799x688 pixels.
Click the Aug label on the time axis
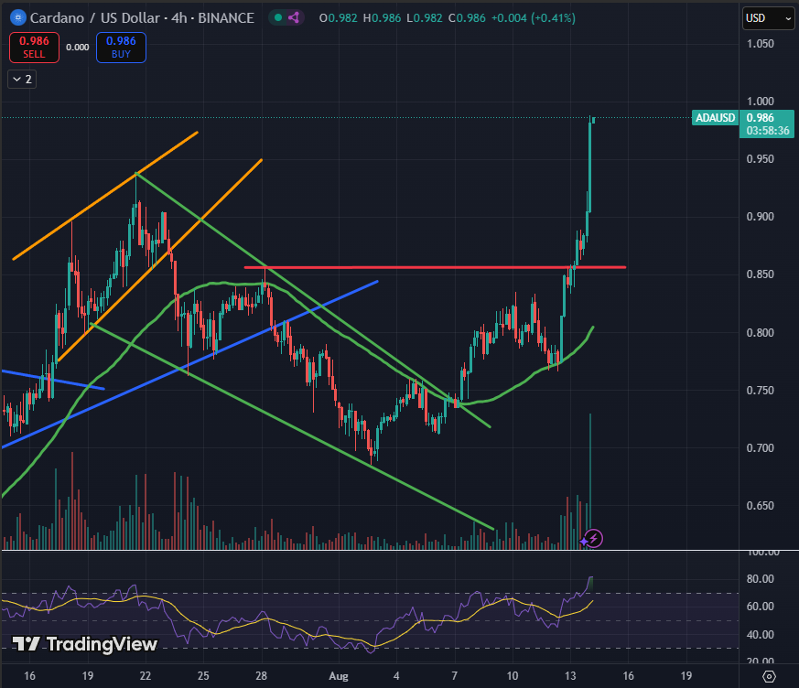[x=338, y=675]
